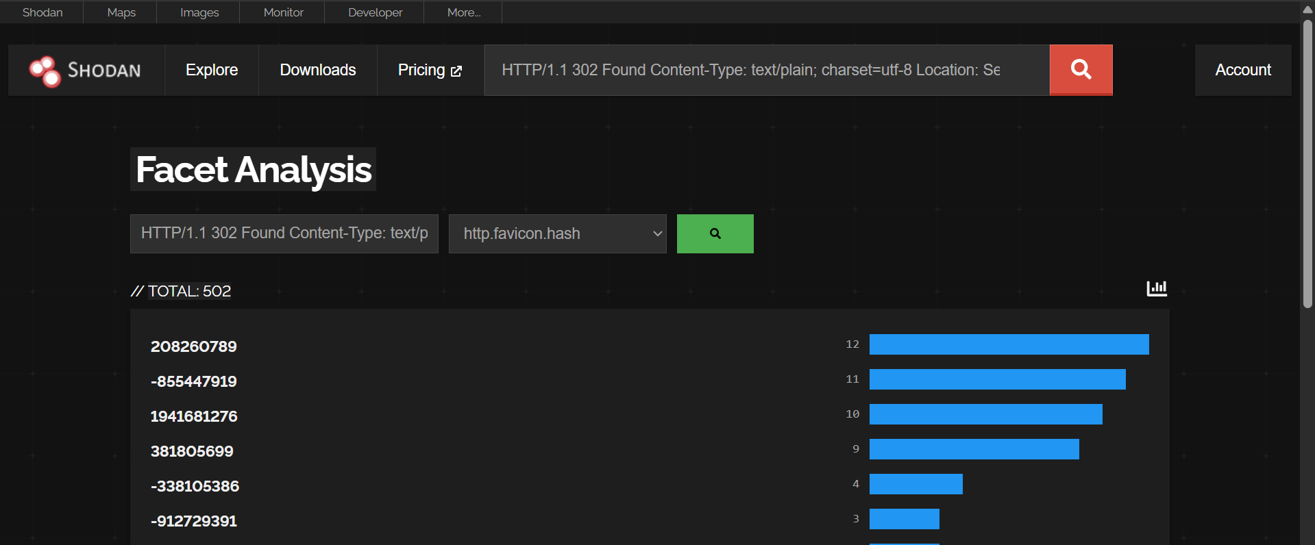Click the facet analysis query input
The height and width of the screenshot is (545, 1315).
(284, 233)
